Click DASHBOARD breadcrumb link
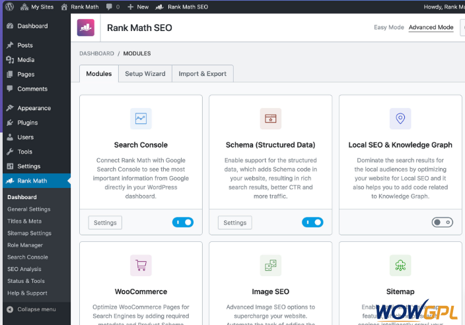The height and width of the screenshot is (325, 465). (x=96, y=53)
